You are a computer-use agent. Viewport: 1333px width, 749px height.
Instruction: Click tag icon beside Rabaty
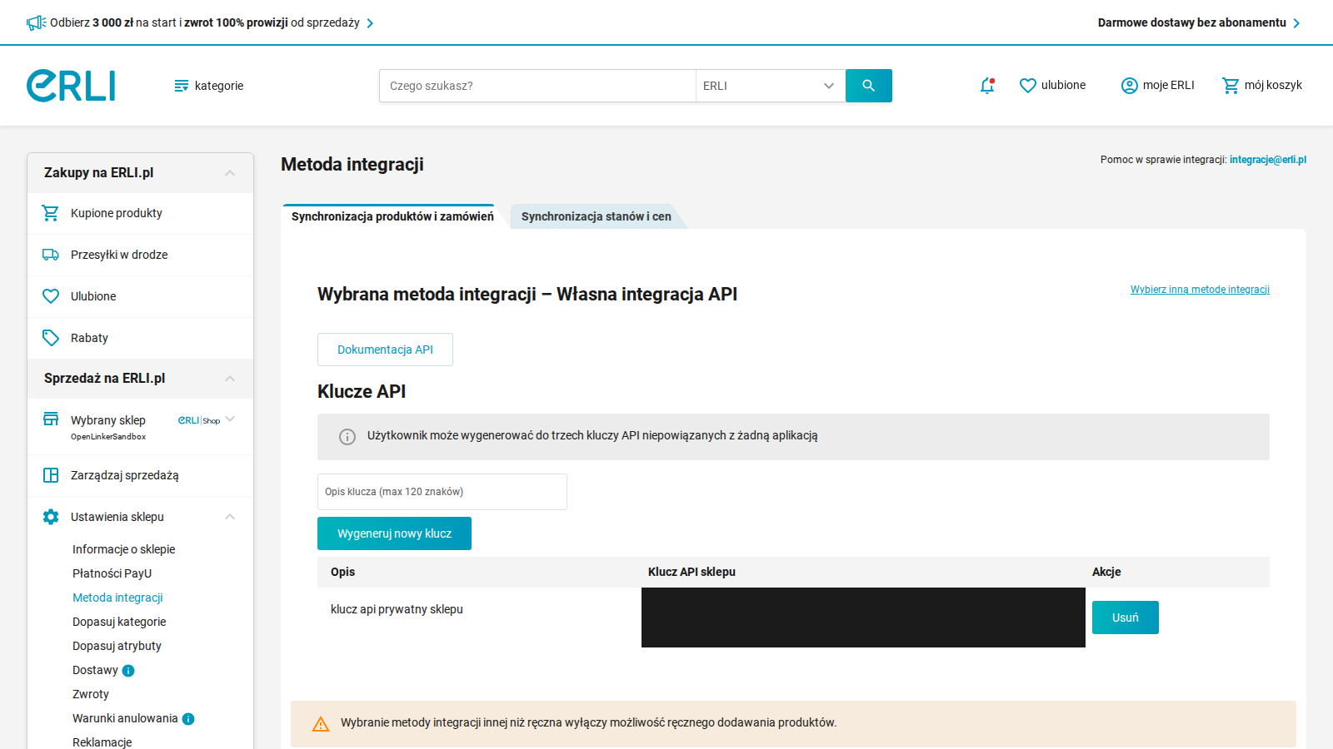(51, 338)
